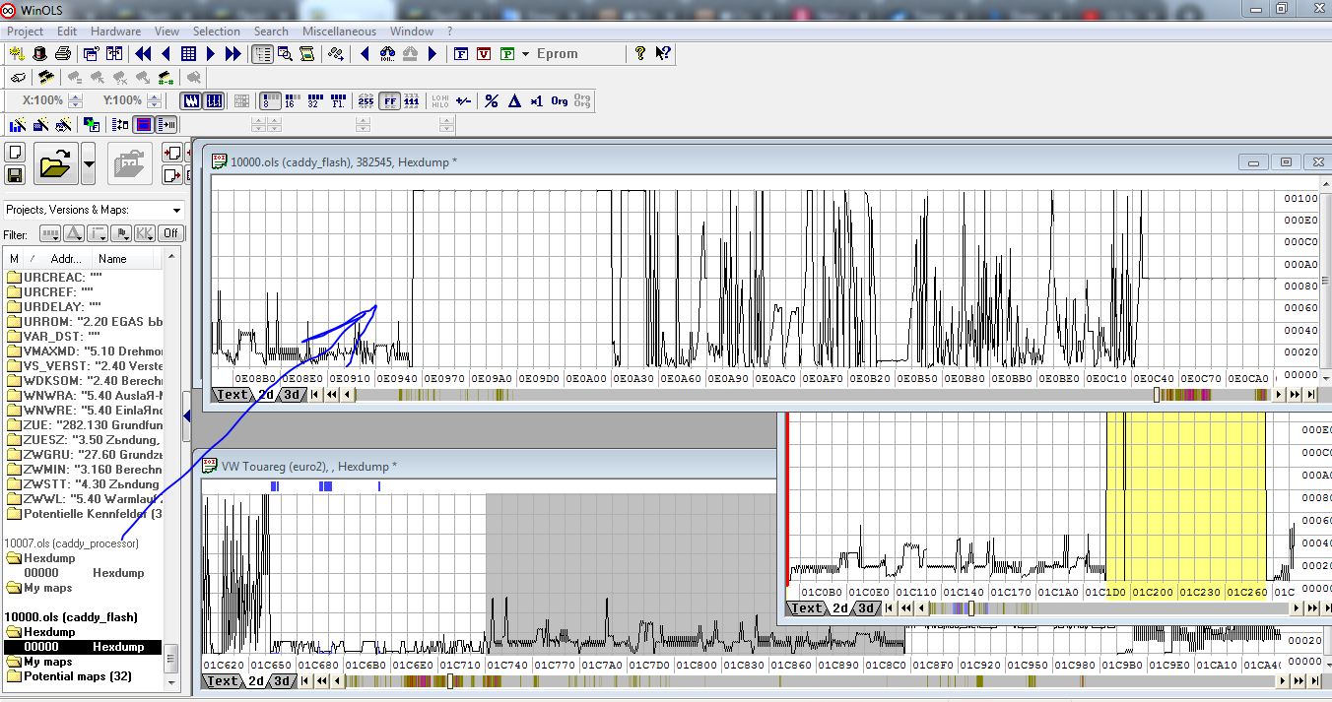Toggle the second waveform bars view button
This screenshot has width=1332, height=702.
[x=214, y=100]
